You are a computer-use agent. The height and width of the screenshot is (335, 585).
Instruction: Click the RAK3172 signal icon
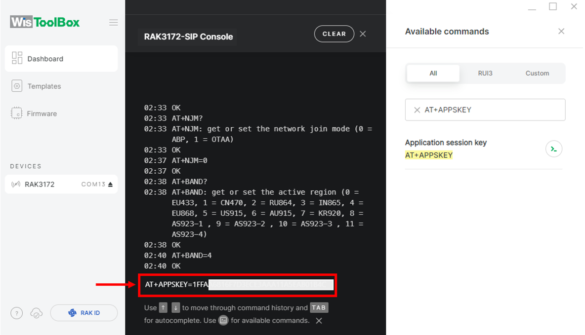coord(16,184)
